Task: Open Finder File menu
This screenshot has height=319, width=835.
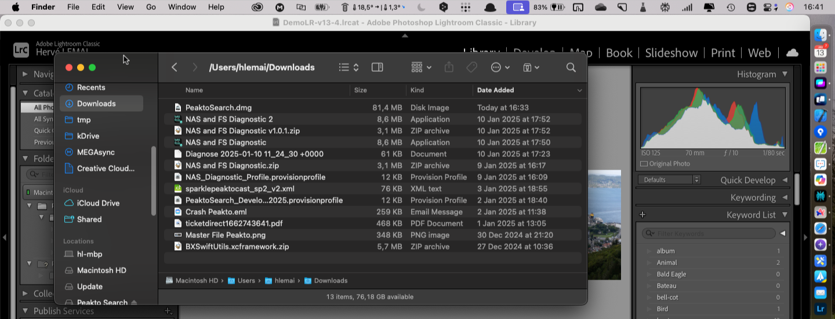Action: 73,7
